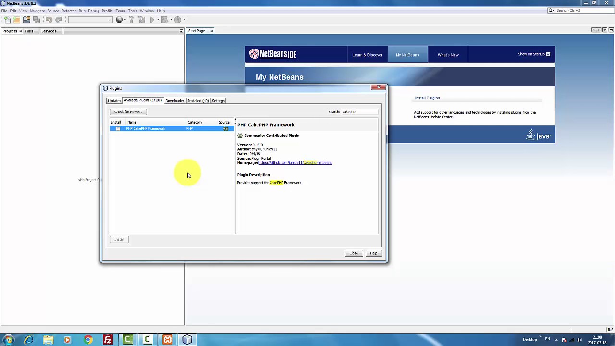Image resolution: width=615 pixels, height=346 pixels.
Task: Toggle the Show On Startup checkbox
Action: click(548, 54)
